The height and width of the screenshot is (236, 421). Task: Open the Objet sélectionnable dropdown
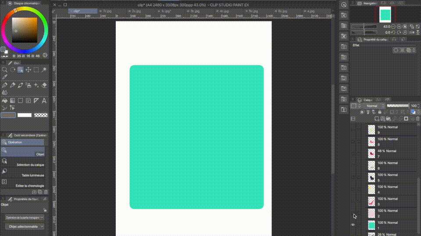[25, 227]
